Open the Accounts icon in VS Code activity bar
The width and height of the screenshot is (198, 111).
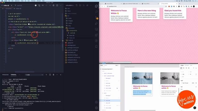tap(96, 102)
